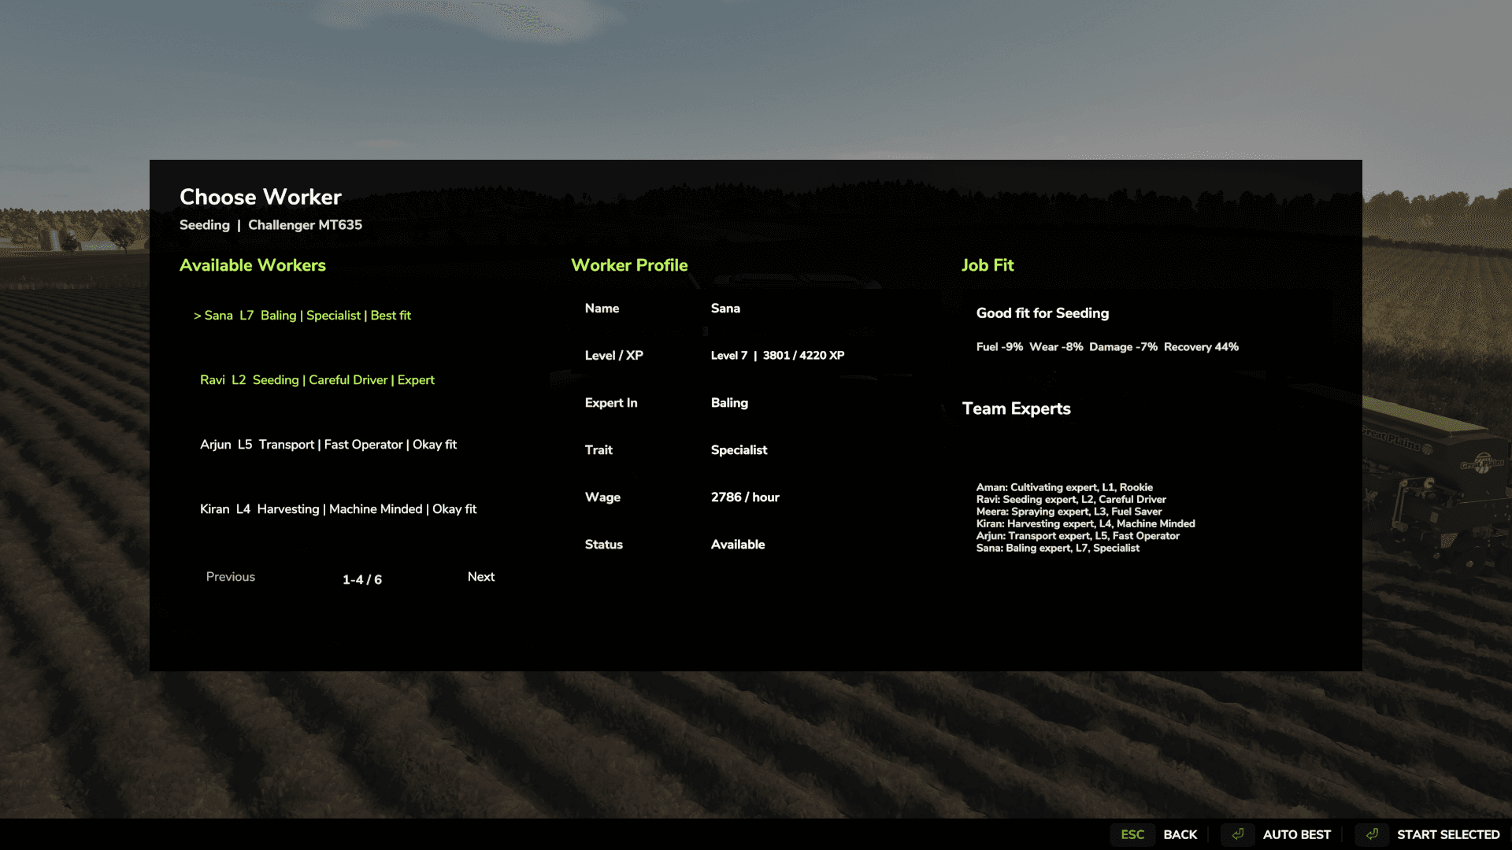
Task: Click the Kiran Harvesting expert team line
Action: pos(1085,524)
